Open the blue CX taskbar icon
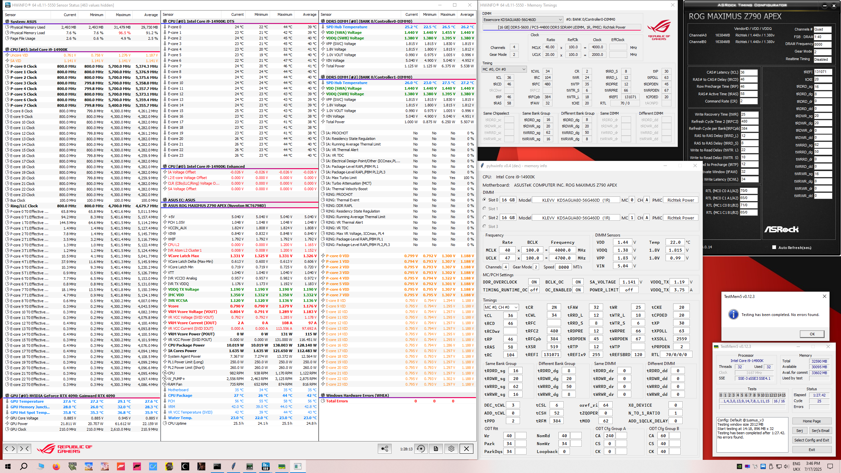 click(153, 466)
